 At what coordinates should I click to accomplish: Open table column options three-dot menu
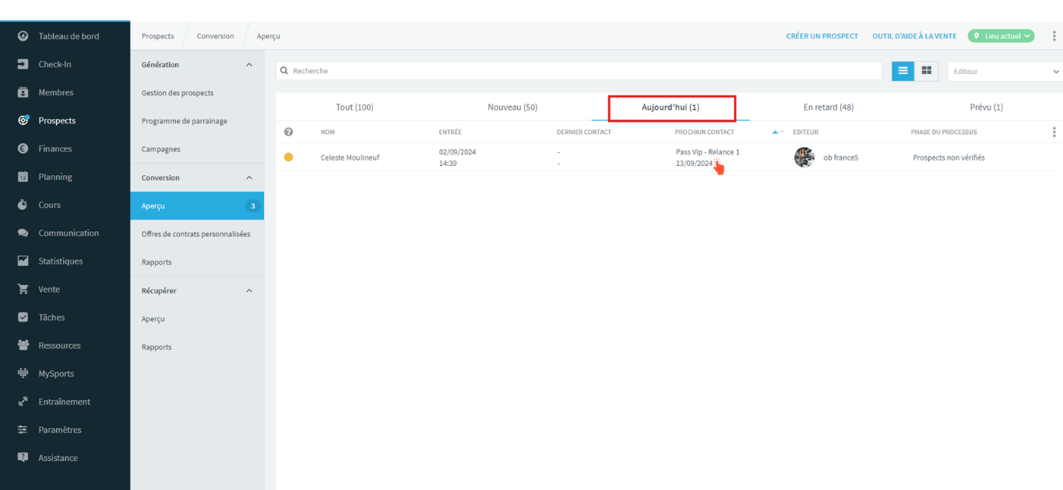point(1054,132)
